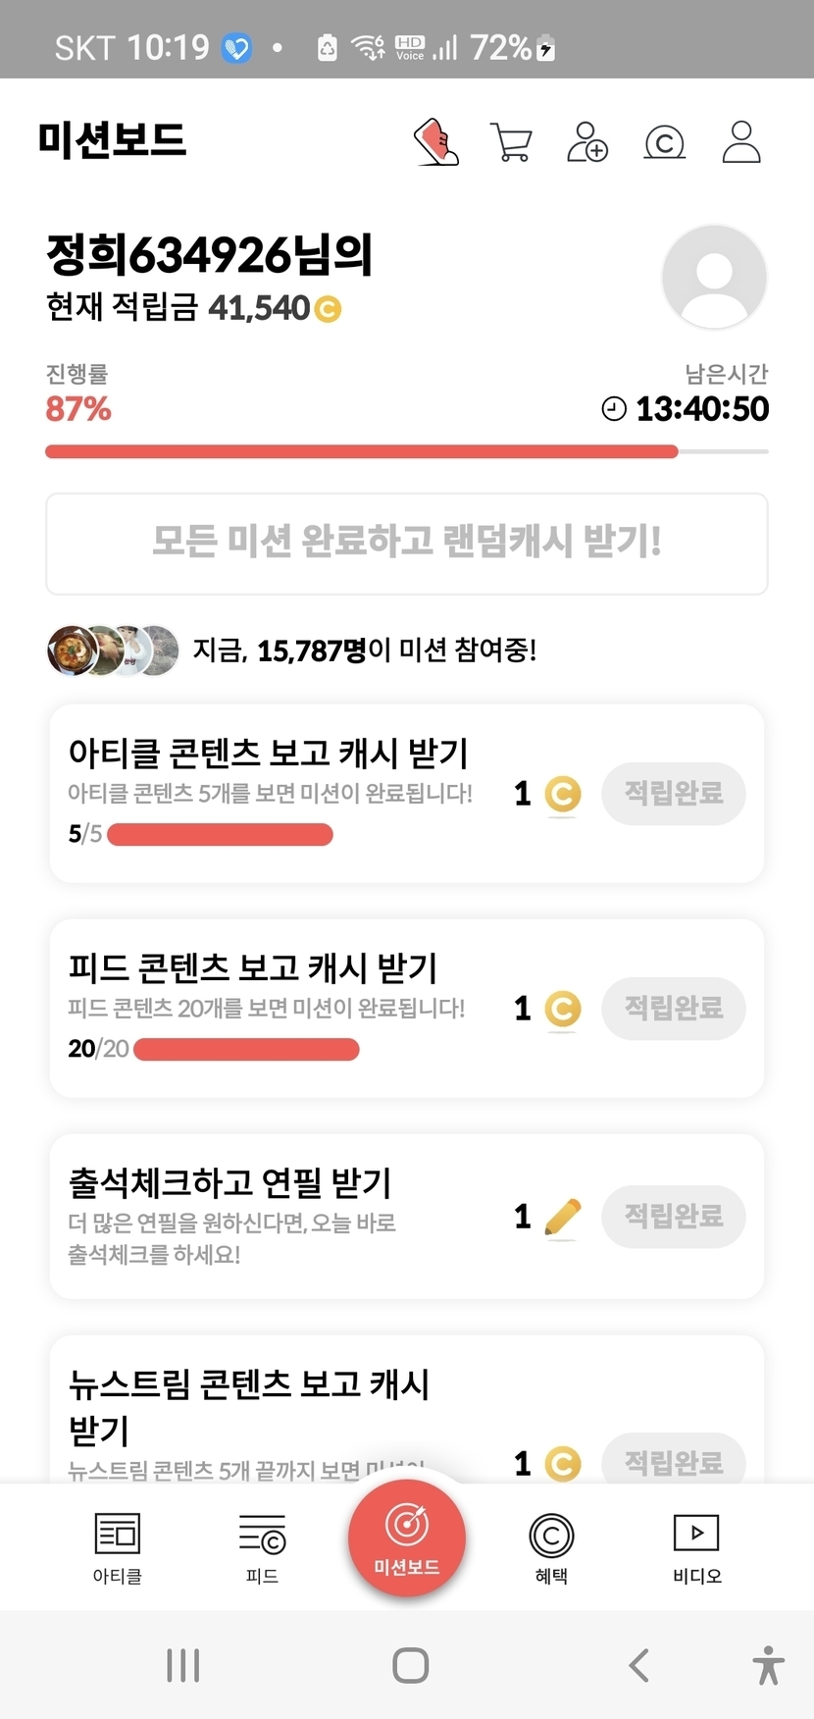This screenshot has height=1719, width=814.
Task: Tap 적립완료 button for feed mission
Action: pyautogui.click(x=674, y=1008)
